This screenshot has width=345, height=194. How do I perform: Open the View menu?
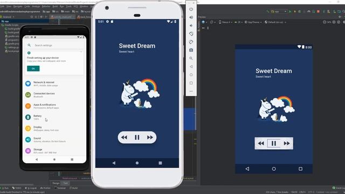point(9,6)
